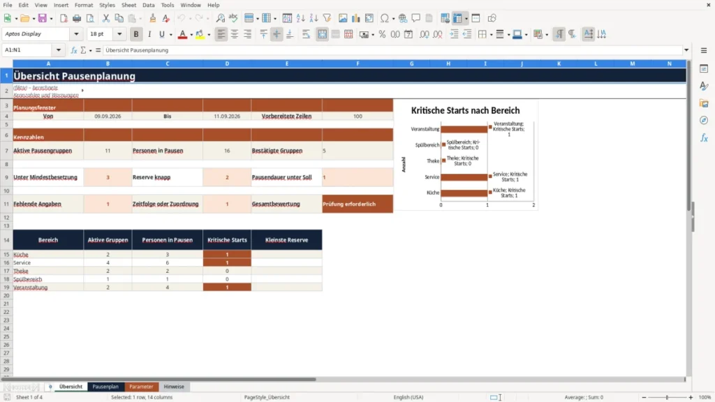Insert a comment using the speech bubble icon
715x402 pixels.
click(416, 18)
